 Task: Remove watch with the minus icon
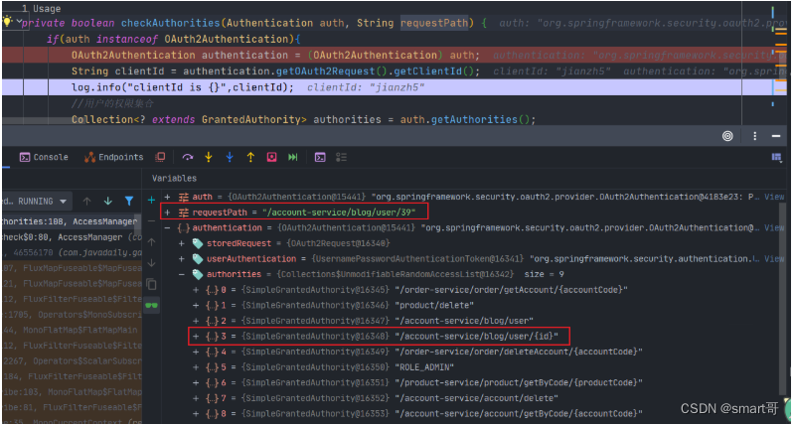pyautogui.click(x=151, y=220)
